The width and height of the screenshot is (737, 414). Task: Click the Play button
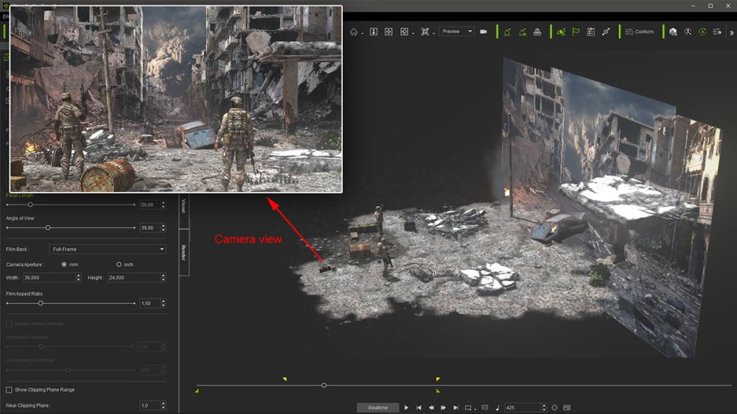[x=407, y=407]
